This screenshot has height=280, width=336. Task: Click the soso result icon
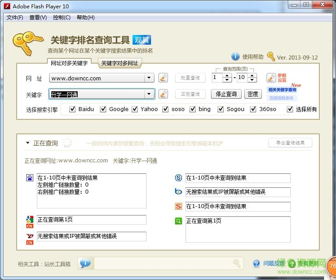point(178,178)
